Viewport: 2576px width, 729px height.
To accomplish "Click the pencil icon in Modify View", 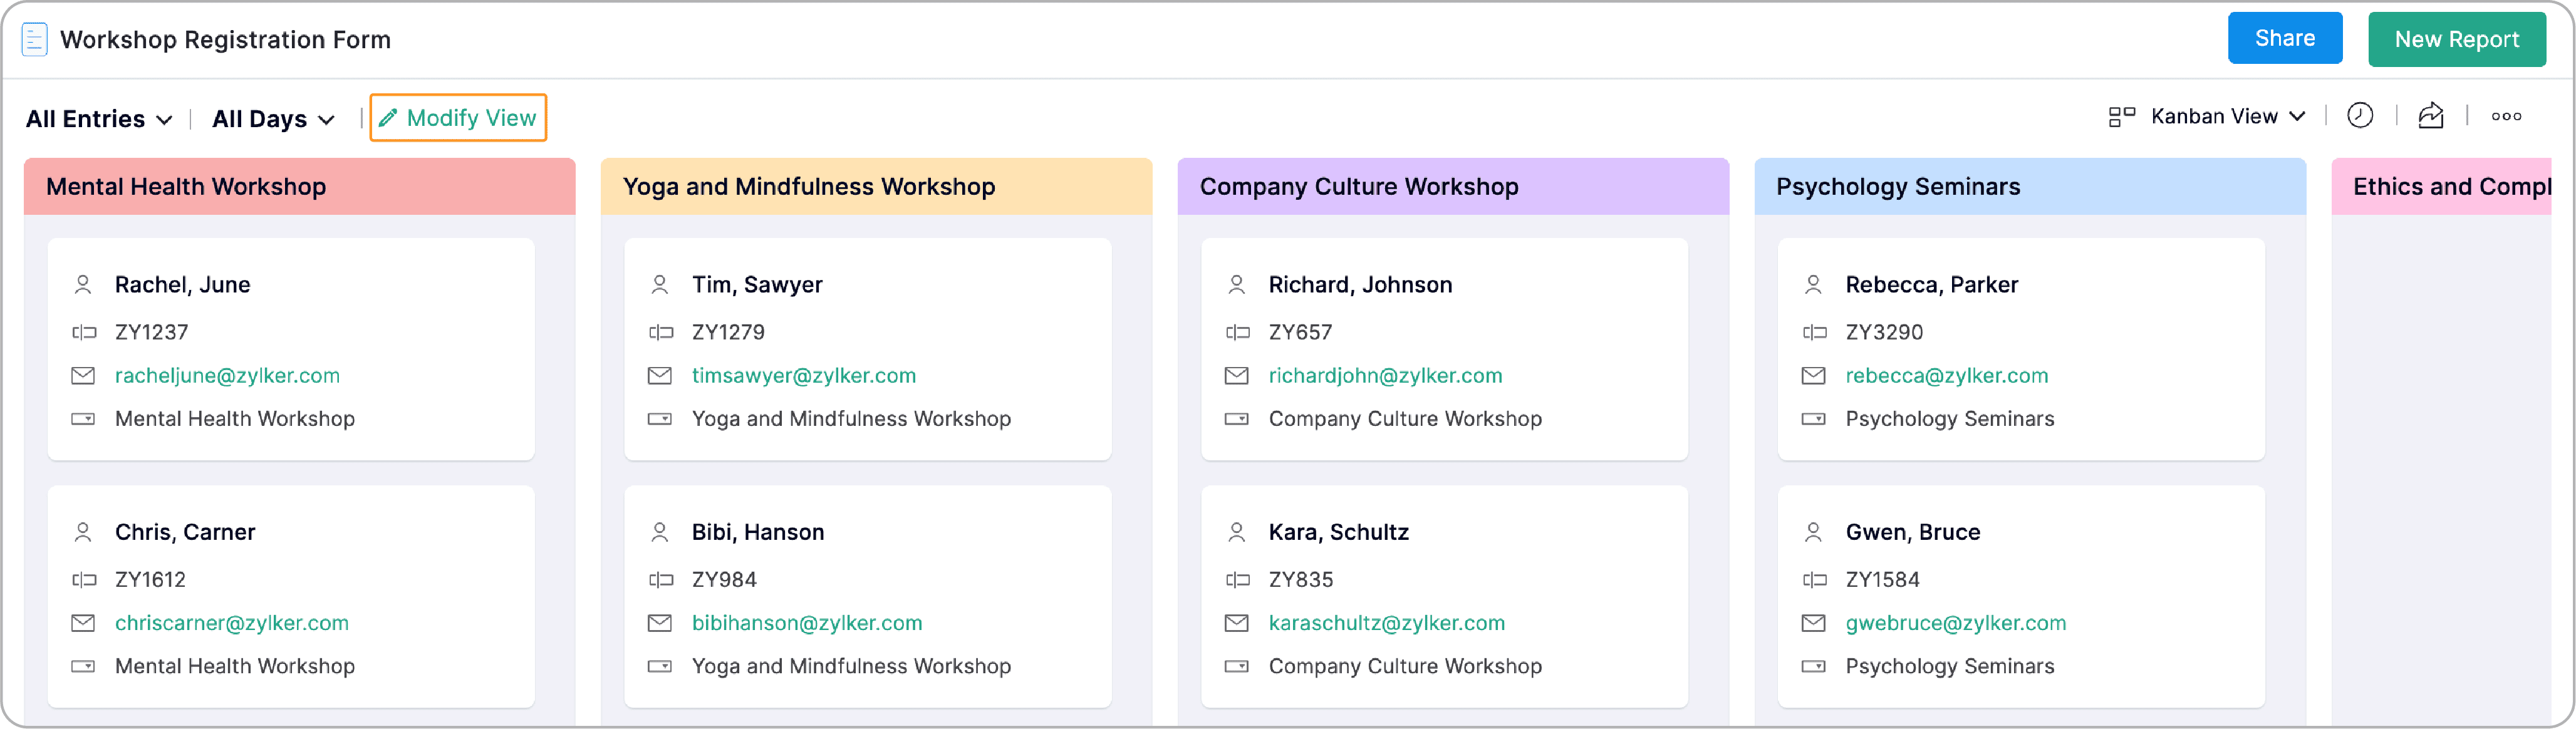I will pyautogui.click(x=388, y=118).
